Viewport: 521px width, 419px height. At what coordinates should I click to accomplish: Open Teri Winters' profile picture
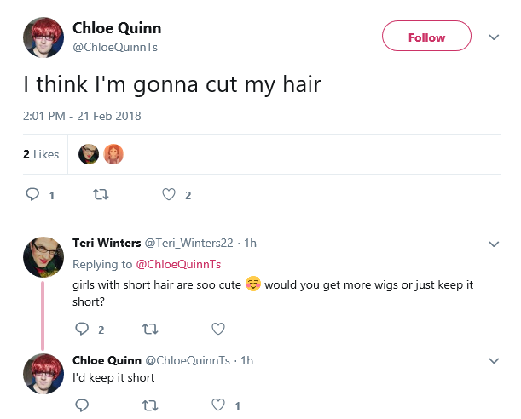tap(43, 257)
